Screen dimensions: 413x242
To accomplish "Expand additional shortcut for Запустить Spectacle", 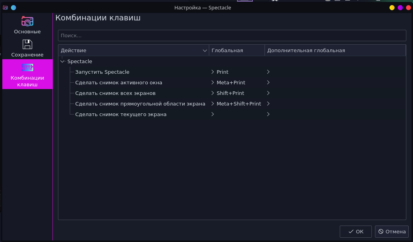I will click(268, 72).
